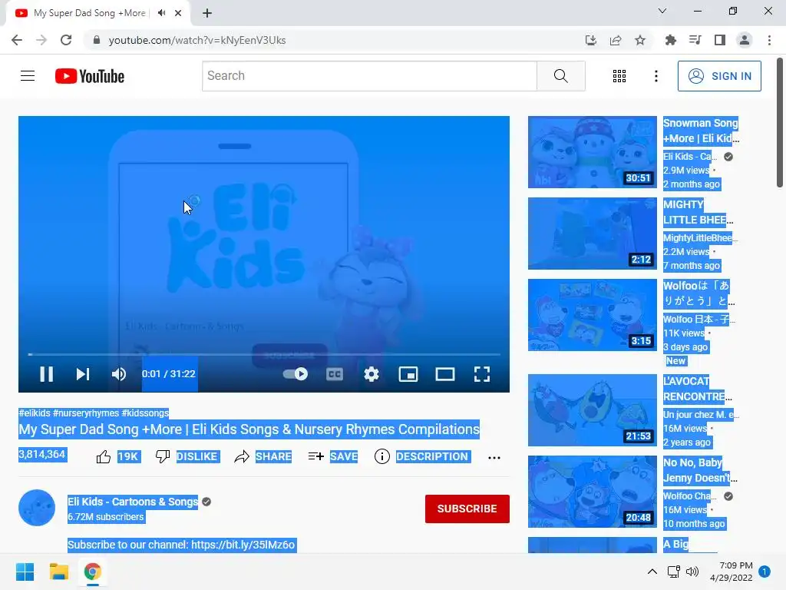Mute the video player volume

119,374
